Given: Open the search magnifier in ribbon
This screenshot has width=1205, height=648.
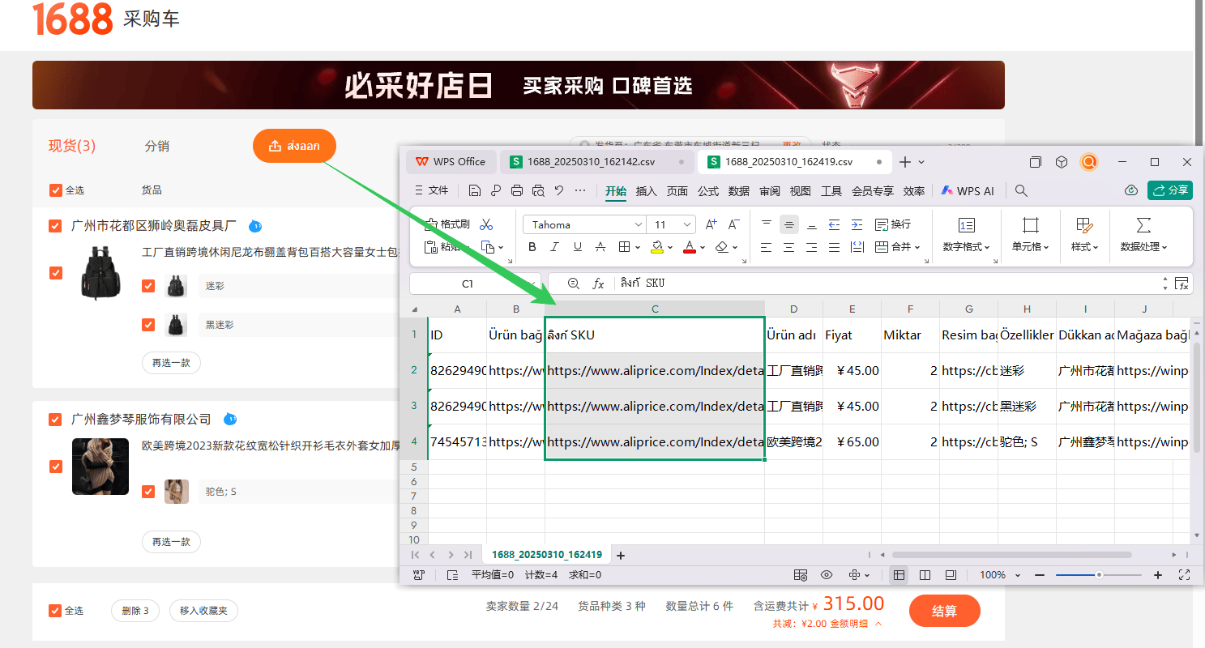Looking at the screenshot, I should (1021, 191).
